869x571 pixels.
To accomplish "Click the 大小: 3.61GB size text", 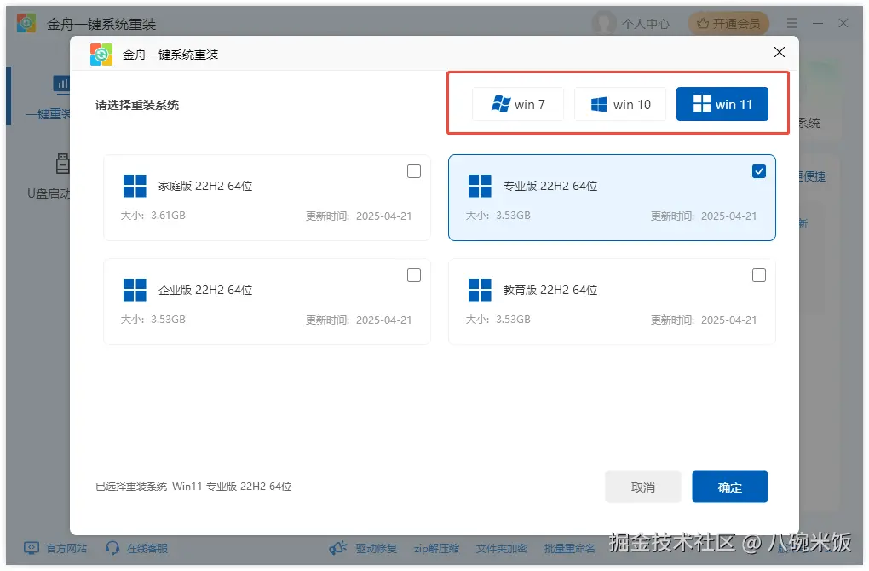I will pos(153,215).
